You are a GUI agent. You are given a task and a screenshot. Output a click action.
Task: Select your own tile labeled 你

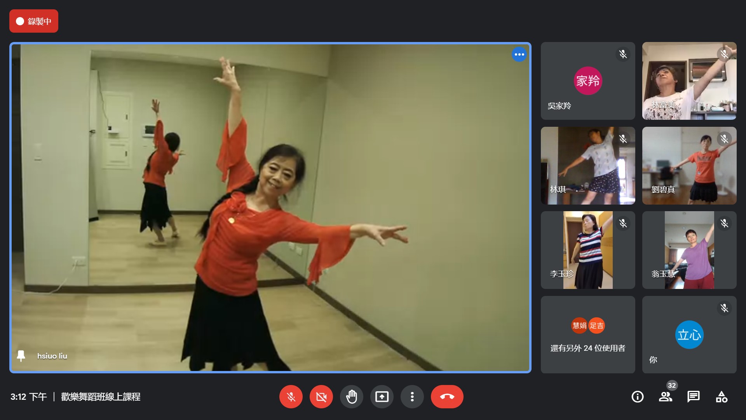[689, 335]
